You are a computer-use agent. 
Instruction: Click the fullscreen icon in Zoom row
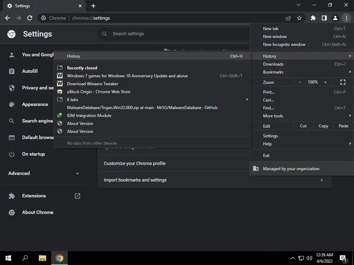coord(343,82)
